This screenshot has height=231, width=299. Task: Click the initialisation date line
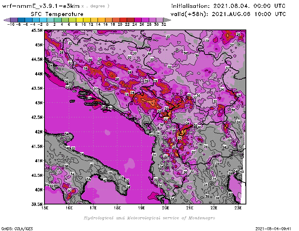[x=228, y=6]
